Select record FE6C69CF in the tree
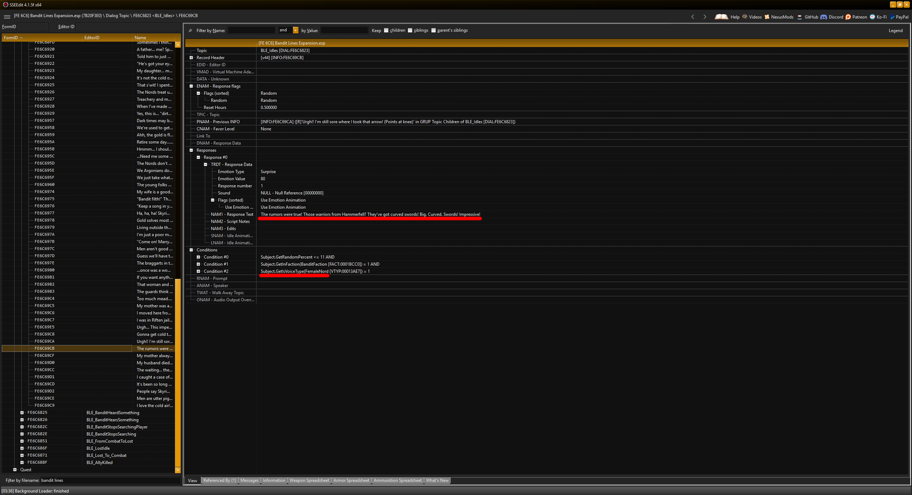 [x=45, y=355]
